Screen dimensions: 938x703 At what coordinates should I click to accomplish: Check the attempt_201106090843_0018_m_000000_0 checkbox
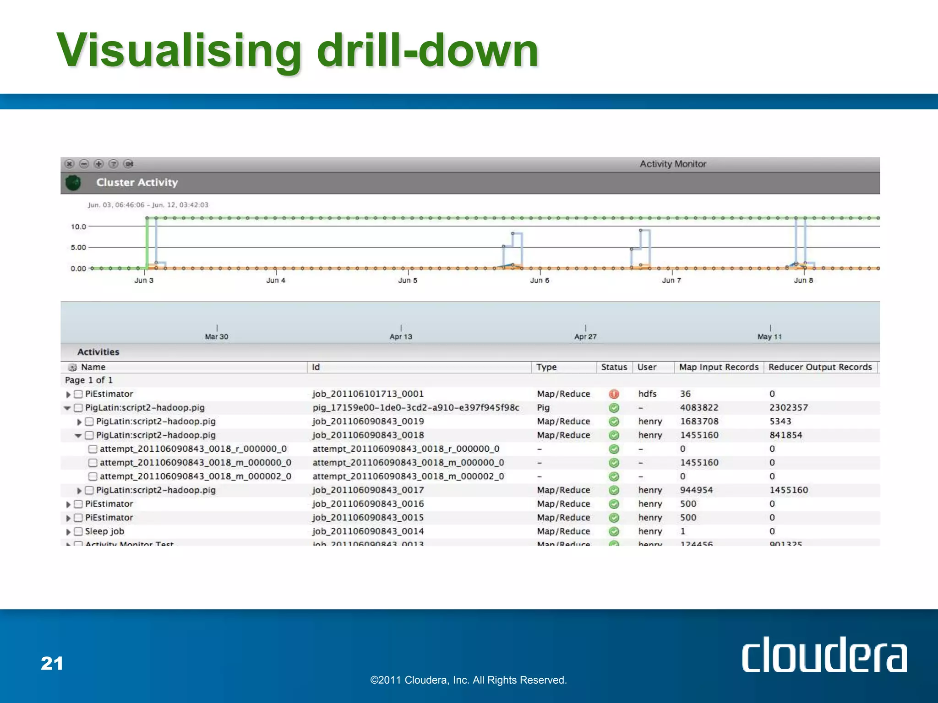(93, 463)
